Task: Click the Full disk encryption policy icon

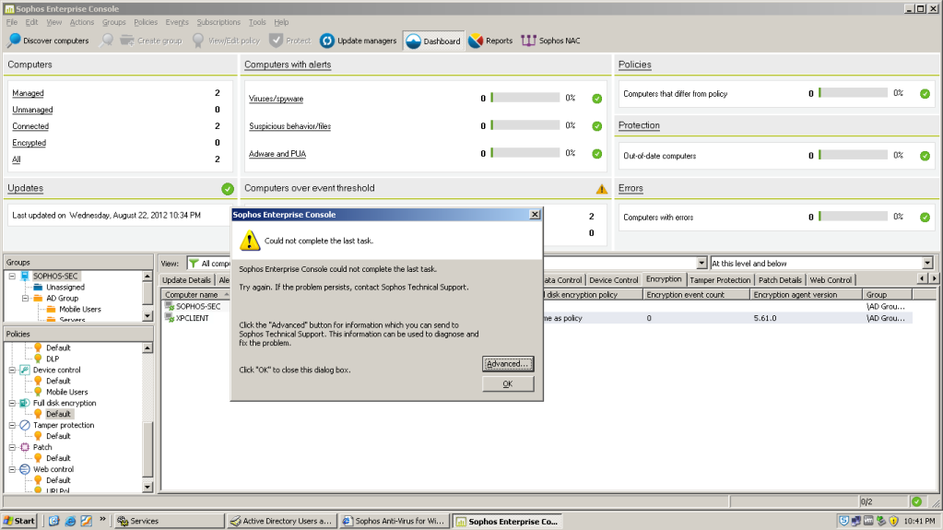Action: 25,403
